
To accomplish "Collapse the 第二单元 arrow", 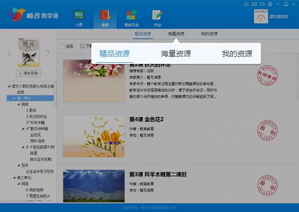I will coord(14,178).
